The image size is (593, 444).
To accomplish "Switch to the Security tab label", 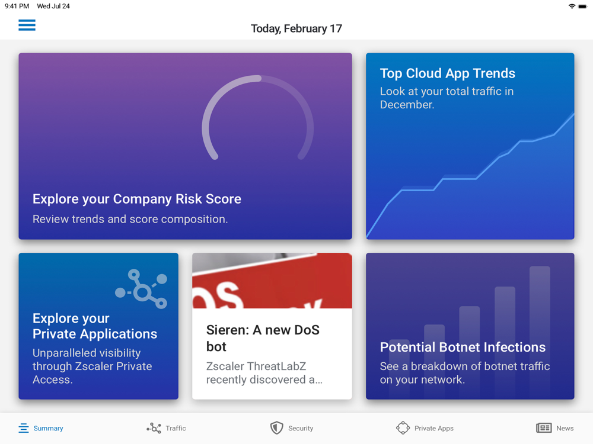I will (x=301, y=428).
